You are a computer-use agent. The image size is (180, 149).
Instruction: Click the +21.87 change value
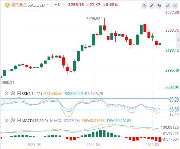(x=93, y=5)
